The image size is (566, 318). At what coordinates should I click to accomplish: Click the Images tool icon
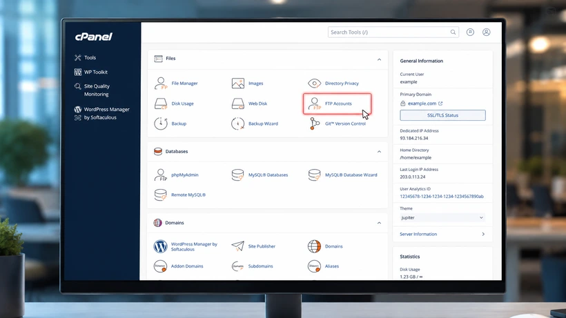click(x=238, y=83)
